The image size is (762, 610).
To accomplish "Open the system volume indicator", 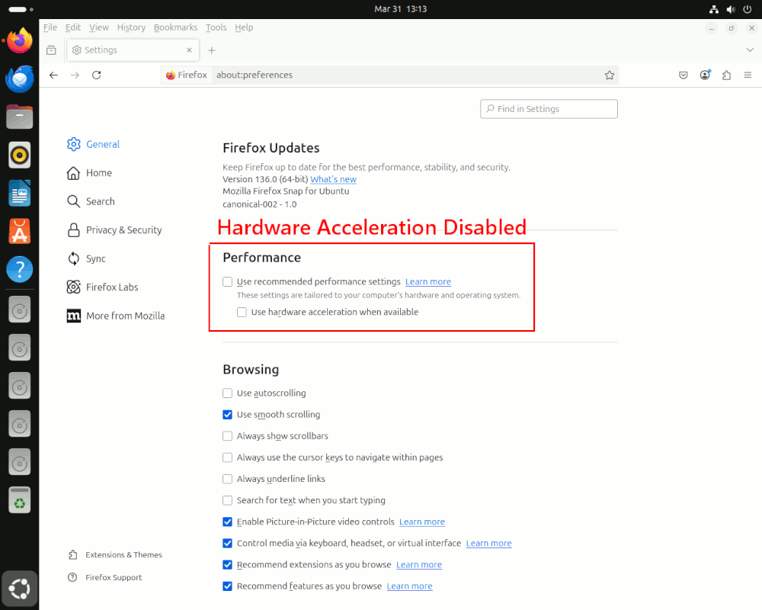I will coord(731,9).
